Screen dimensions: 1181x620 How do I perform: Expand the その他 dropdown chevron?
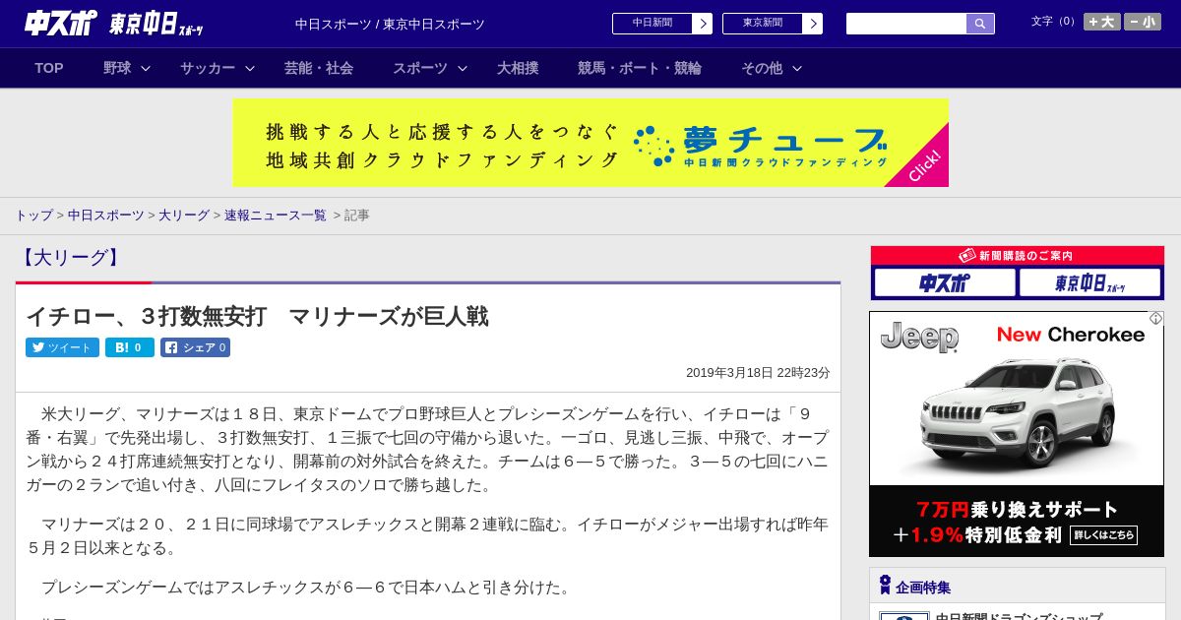[797, 68]
